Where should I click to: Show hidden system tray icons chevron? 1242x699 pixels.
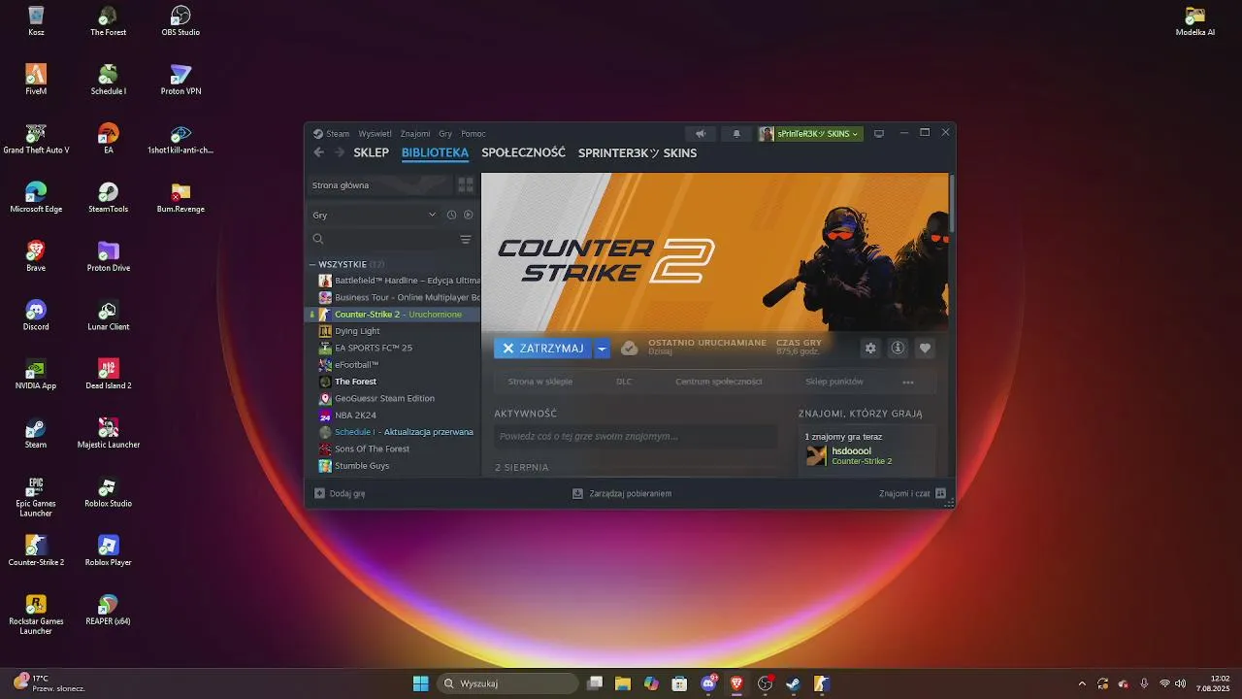pos(1082,683)
